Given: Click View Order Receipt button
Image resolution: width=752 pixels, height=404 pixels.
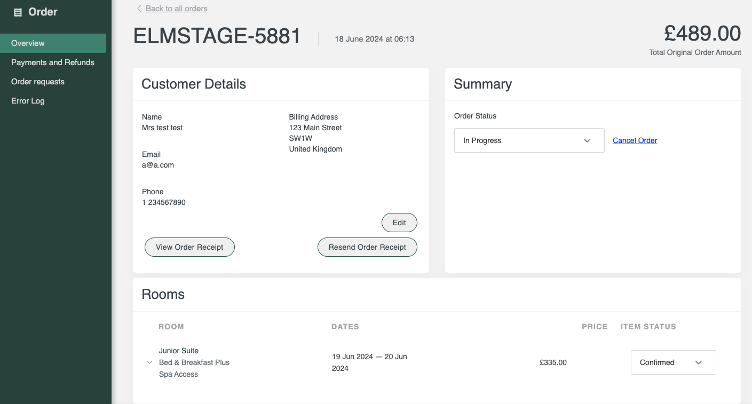Looking at the screenshot, I should 189,247.
